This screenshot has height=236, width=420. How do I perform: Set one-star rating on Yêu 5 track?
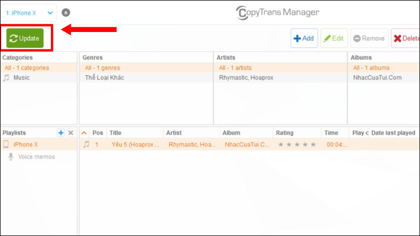(281, 145)
